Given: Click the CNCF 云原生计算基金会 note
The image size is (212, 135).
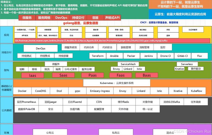Looking at the screenshot, I should 159,22.
